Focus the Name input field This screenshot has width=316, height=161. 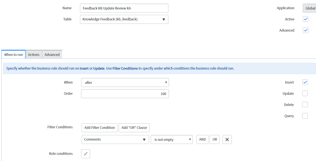(124, 8)
